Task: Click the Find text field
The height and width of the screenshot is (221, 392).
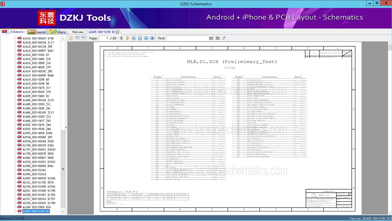Action: [187, 38]
